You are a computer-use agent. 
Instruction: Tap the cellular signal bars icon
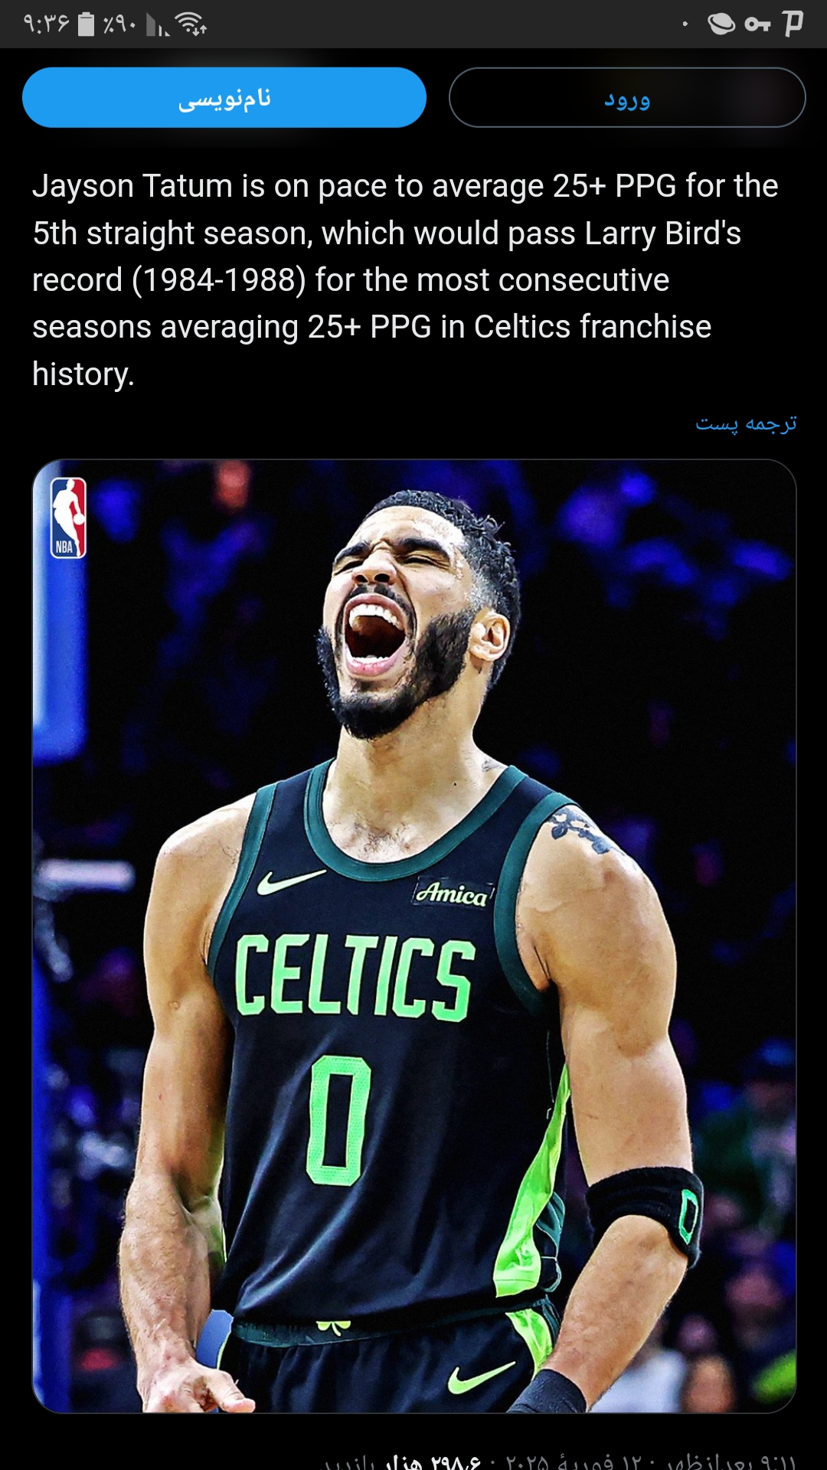(x=157, y=26)
